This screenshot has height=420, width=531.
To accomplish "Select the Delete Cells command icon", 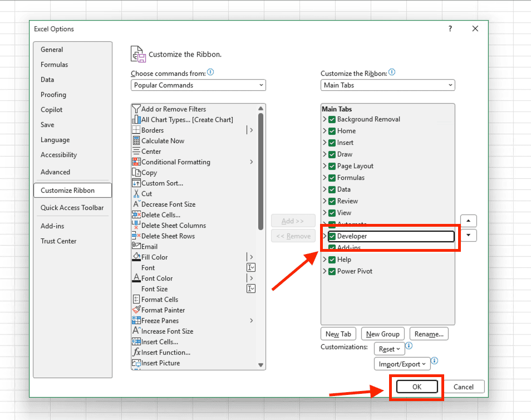I will [136, 214].
